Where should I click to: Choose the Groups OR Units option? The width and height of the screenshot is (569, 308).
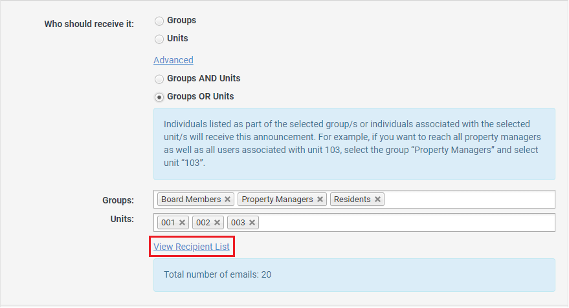[159, 97]
